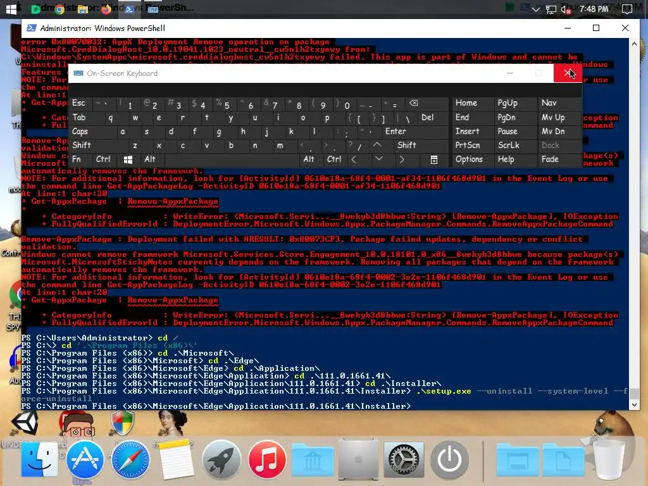Open Notes in the dock
This screenshot has width=648, height=486.
pyautogui.click(x=176, y=459)
